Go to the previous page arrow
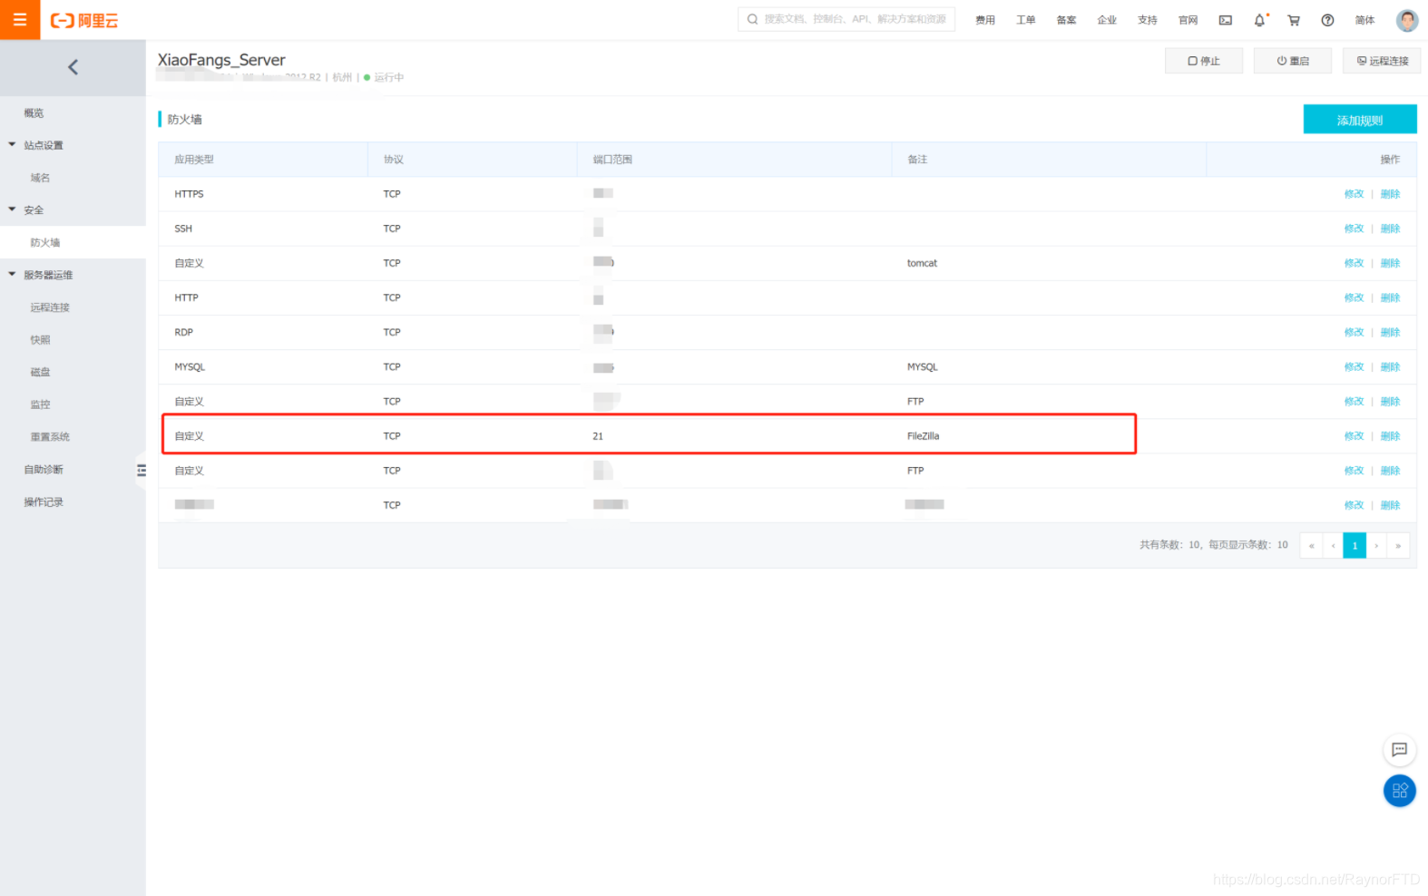This screenshot has width=1428, height=896. pos(1333,545)
